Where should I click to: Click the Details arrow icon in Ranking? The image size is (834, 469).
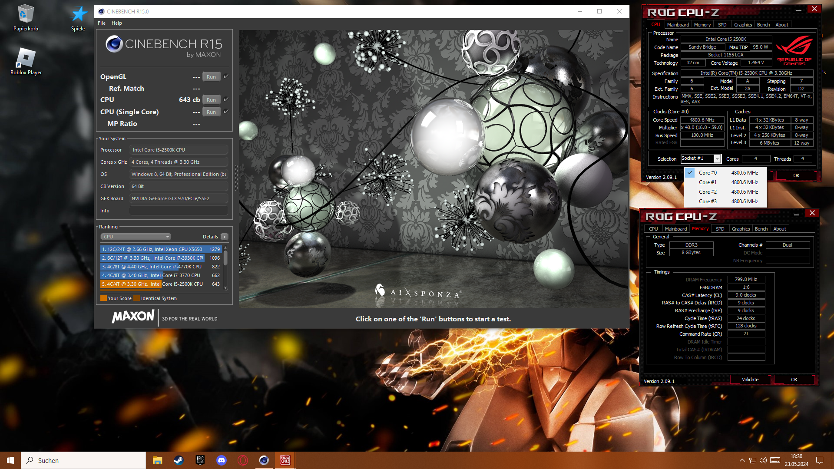tap(225, 237)
